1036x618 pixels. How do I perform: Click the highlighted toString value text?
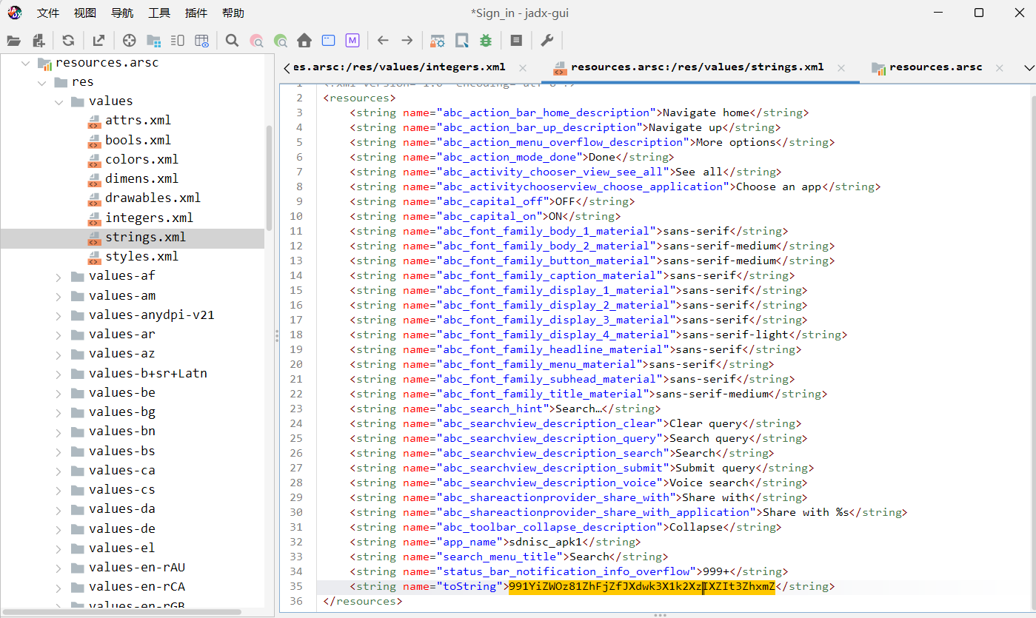click(642, 586)
